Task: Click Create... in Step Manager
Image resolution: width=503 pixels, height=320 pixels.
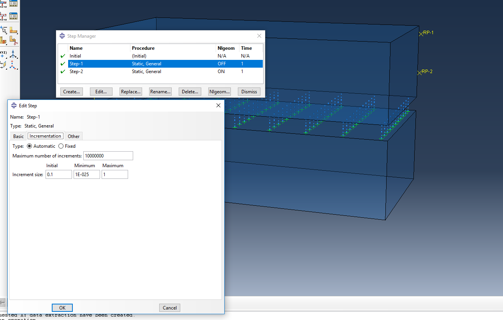Action: pyautogui.click(x=72, y=92)
